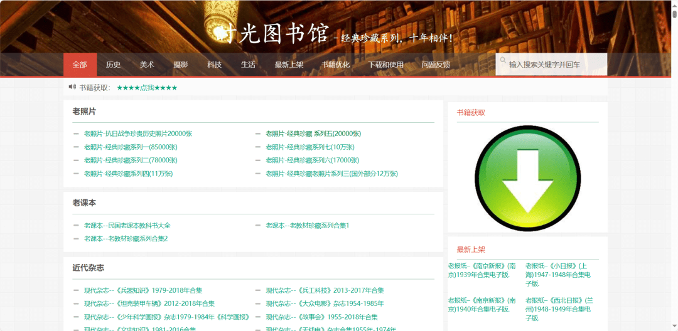Image resolution: width=678 pixels, height=331 pixels.
Task: Open 《故事会》1955-2018年合集
Action: point(321,317)
